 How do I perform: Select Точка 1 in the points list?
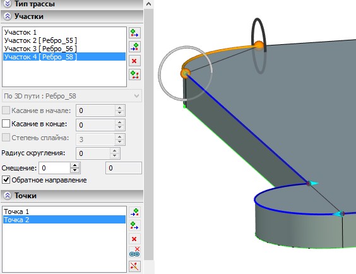point(64,211)
